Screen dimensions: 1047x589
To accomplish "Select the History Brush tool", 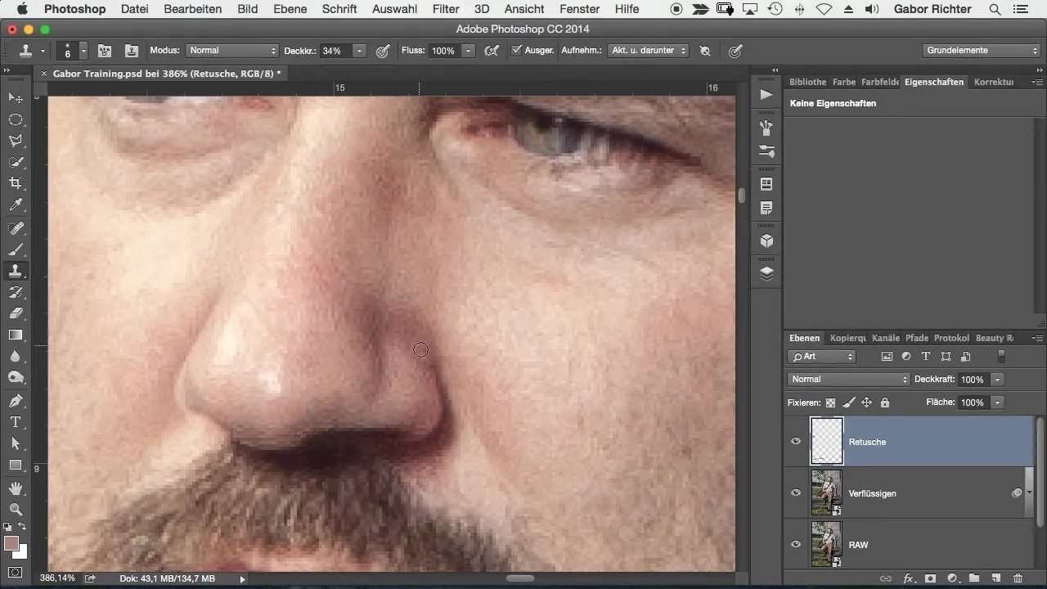I will (x=16, y=291).
